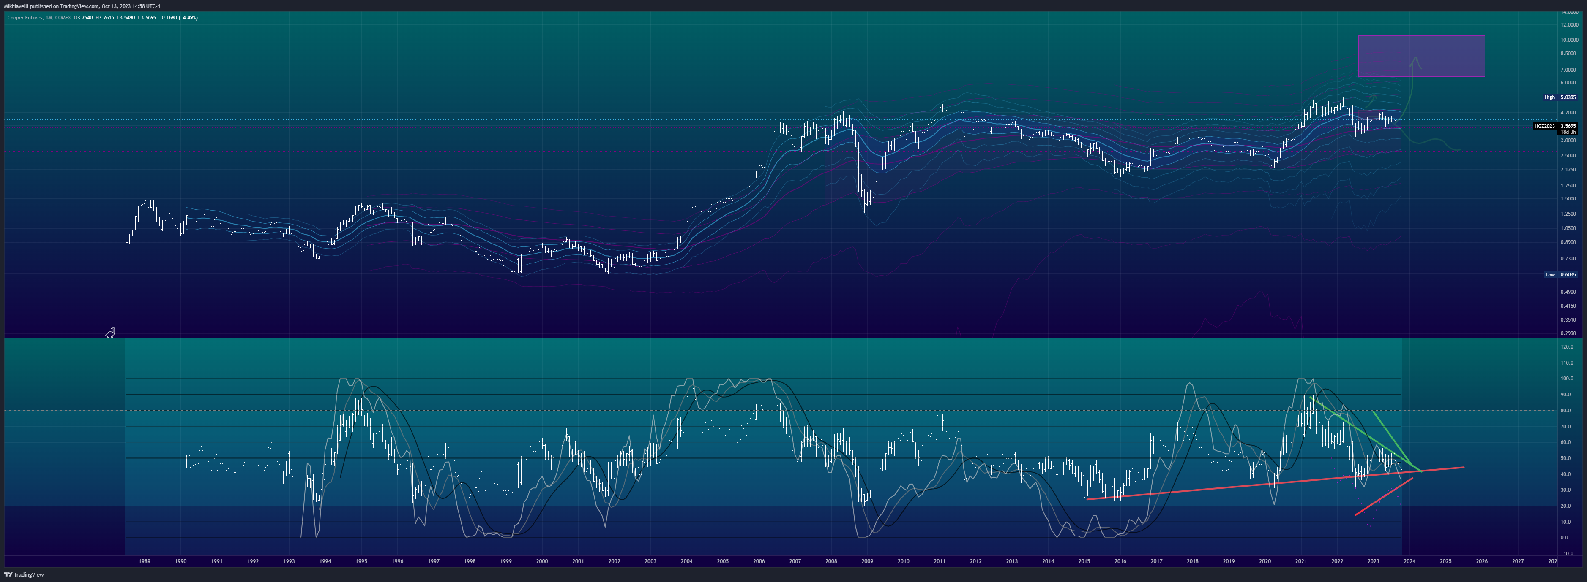Click the '-10.0' oscillator axis label
The height and width of the screenshot is (582, 1587).
[1567, 554]
